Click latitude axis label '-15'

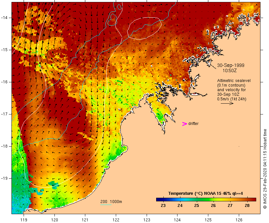(x=4, y=50)
